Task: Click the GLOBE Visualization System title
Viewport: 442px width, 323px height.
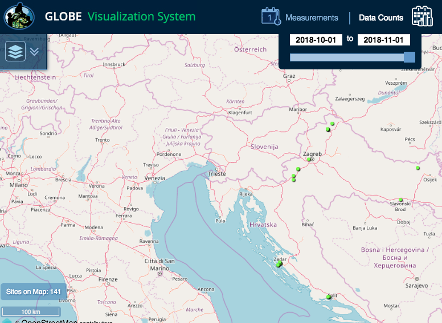Action: 120,17
